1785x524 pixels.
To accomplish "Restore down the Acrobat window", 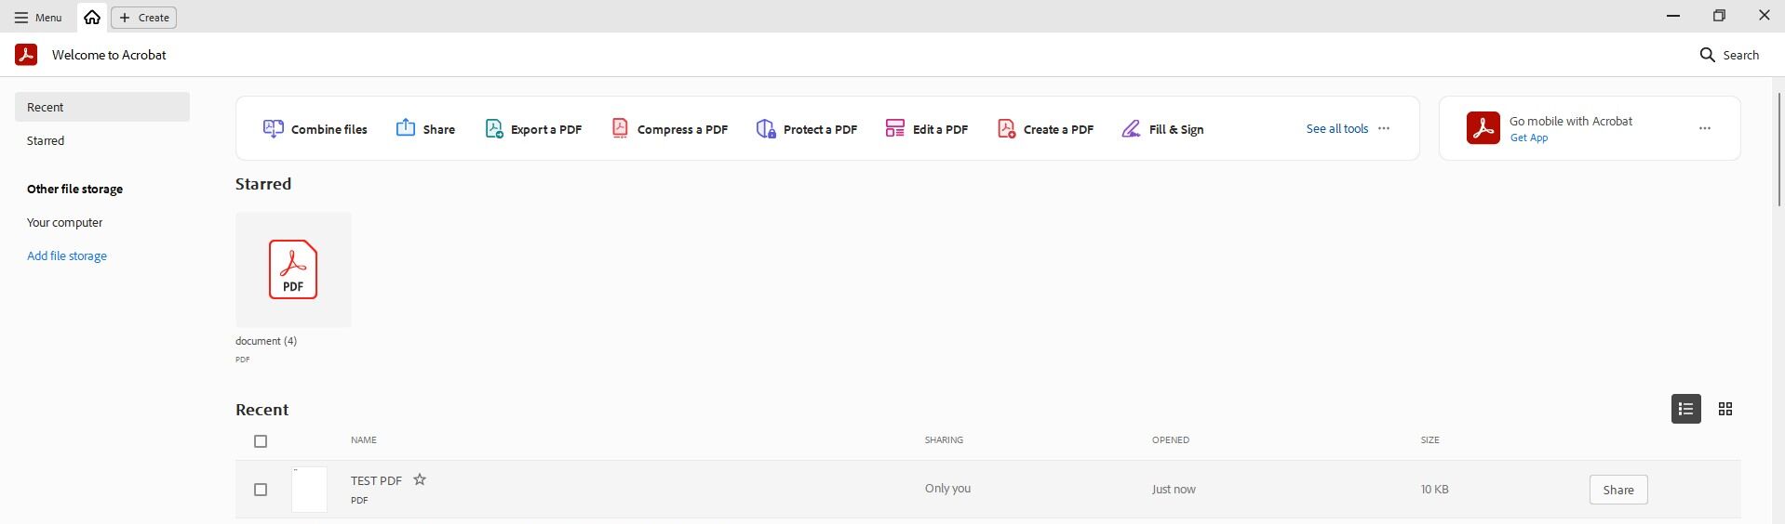I will (1719, 16).
